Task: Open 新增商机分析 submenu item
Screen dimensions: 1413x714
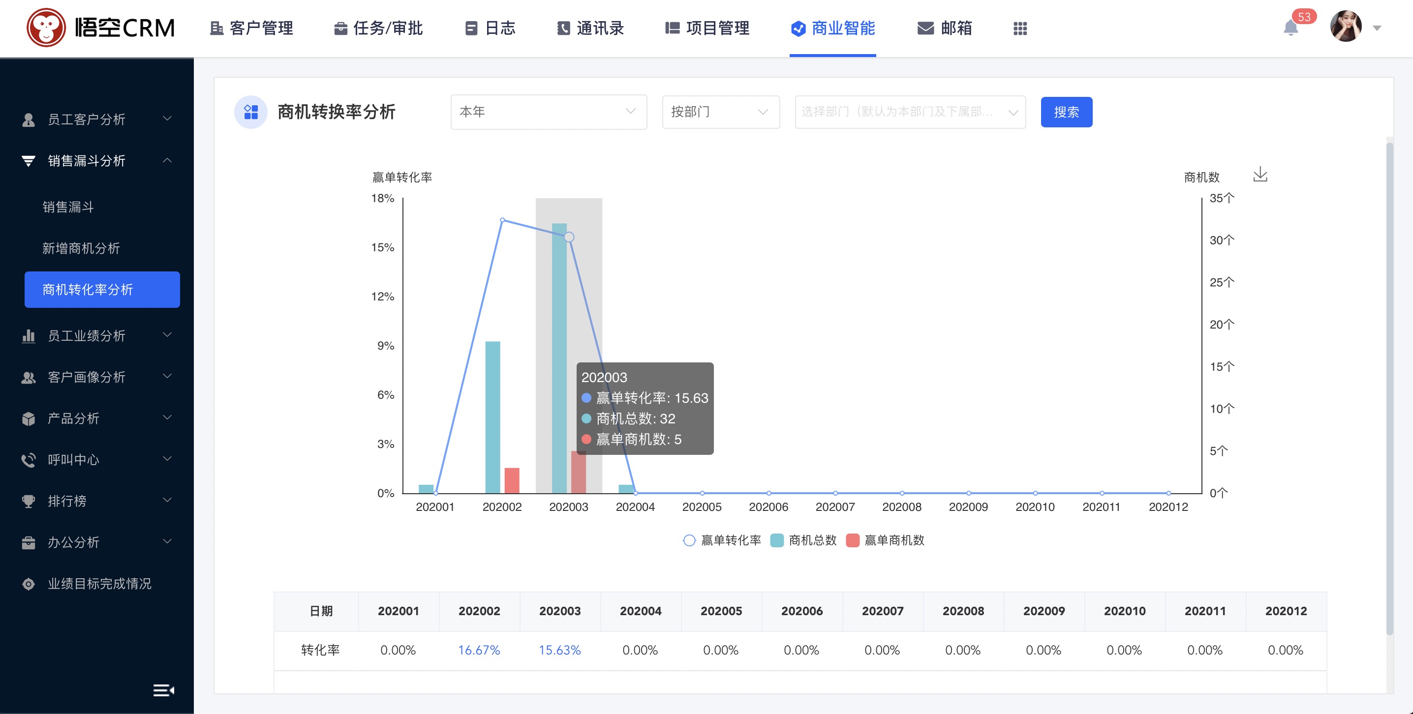Action: [81, 248]
